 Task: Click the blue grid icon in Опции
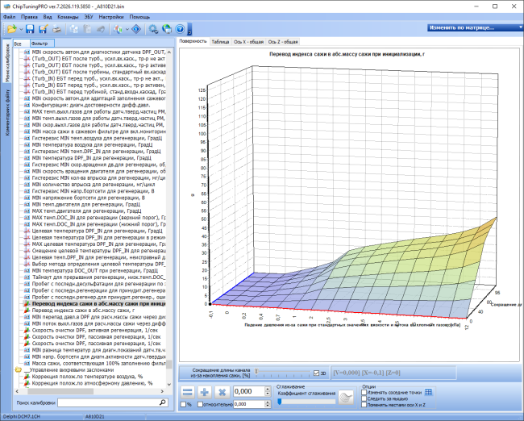point(428,392)
